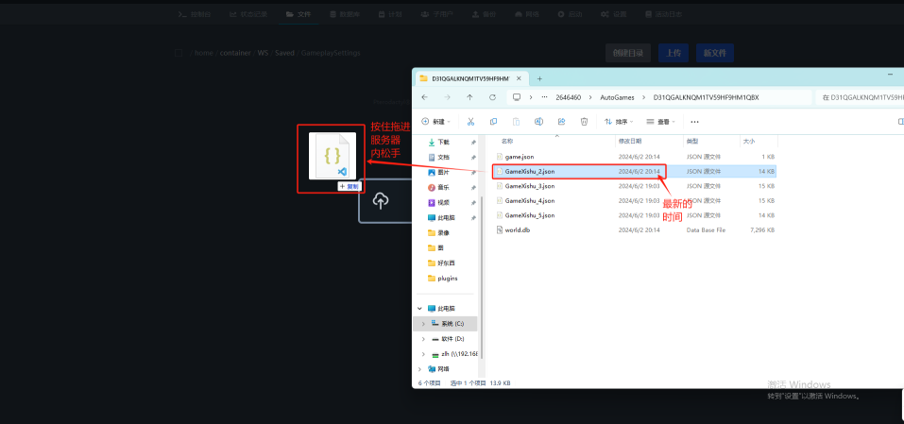Close the D31QGALKNQM1TV59HF9HM tab
The height and width of the screenshot is (424, 904).
click(520, 78)
